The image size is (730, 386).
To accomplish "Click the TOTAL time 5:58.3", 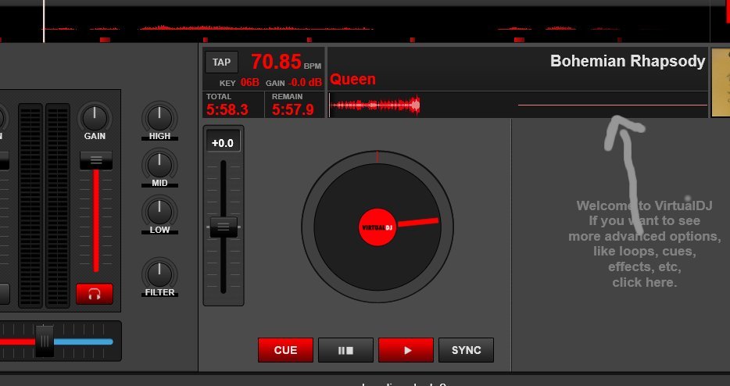I will tap(227, 110).
